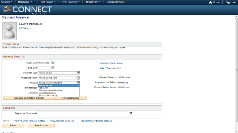Click the Home house icon
Image resolution: width=238 pixels, height=133 pixels.
(210, 2)
